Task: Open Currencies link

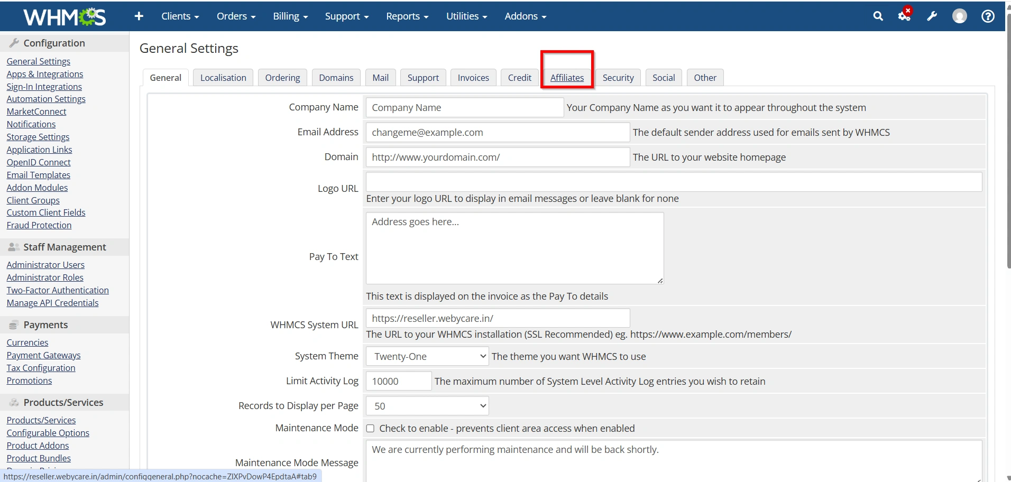Action: [27, 342]
